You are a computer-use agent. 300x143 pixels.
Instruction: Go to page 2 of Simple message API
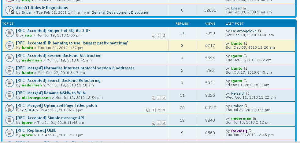coord(164,123)
